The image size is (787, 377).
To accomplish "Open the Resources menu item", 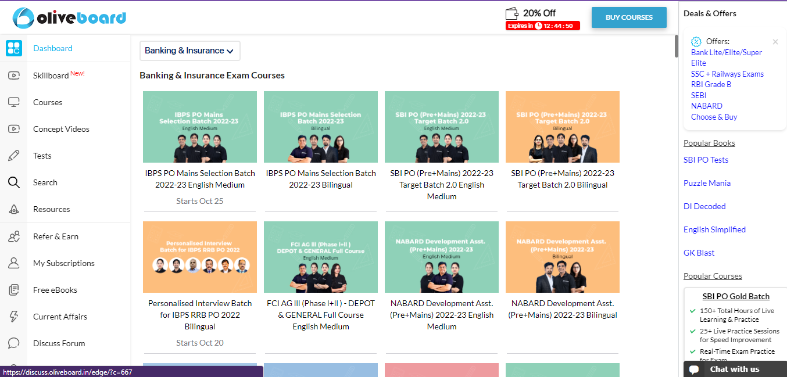I will [x=52, y=209].
